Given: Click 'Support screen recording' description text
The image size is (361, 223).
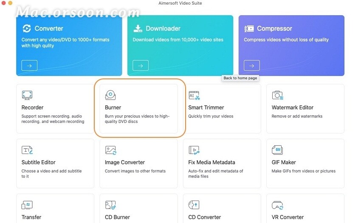Looking at the screenshot, I should [x=53, y=119].
